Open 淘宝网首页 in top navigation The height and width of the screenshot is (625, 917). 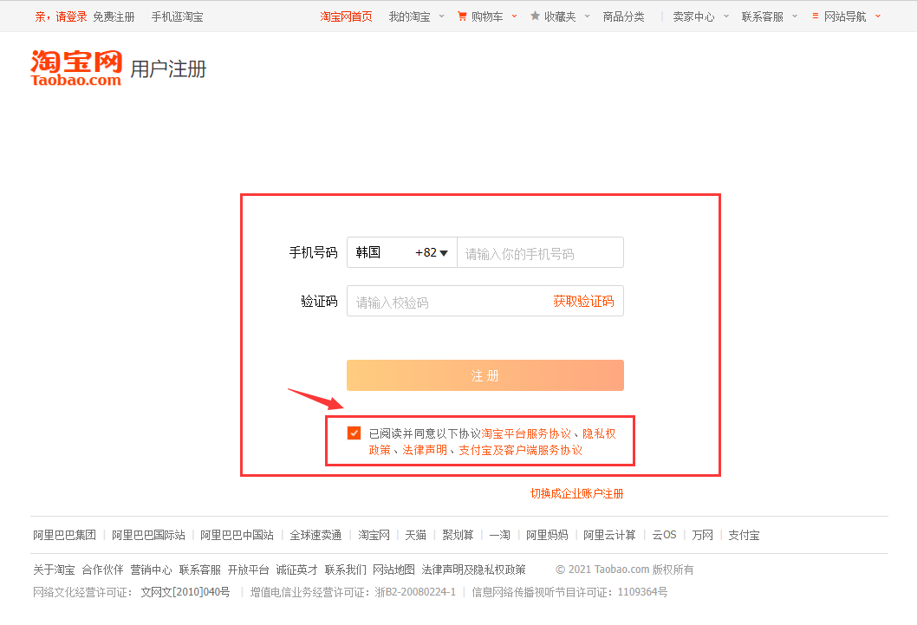point(346,17)
